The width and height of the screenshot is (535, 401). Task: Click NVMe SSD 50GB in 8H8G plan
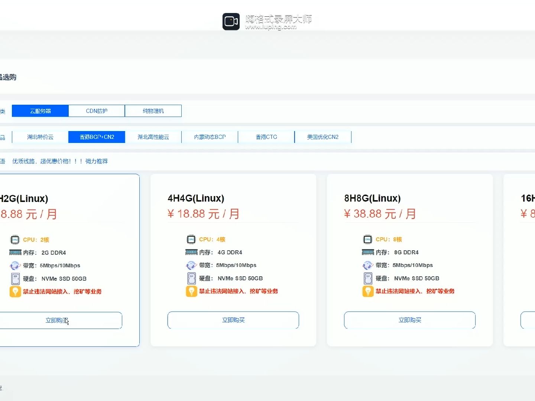click(416, 278)
